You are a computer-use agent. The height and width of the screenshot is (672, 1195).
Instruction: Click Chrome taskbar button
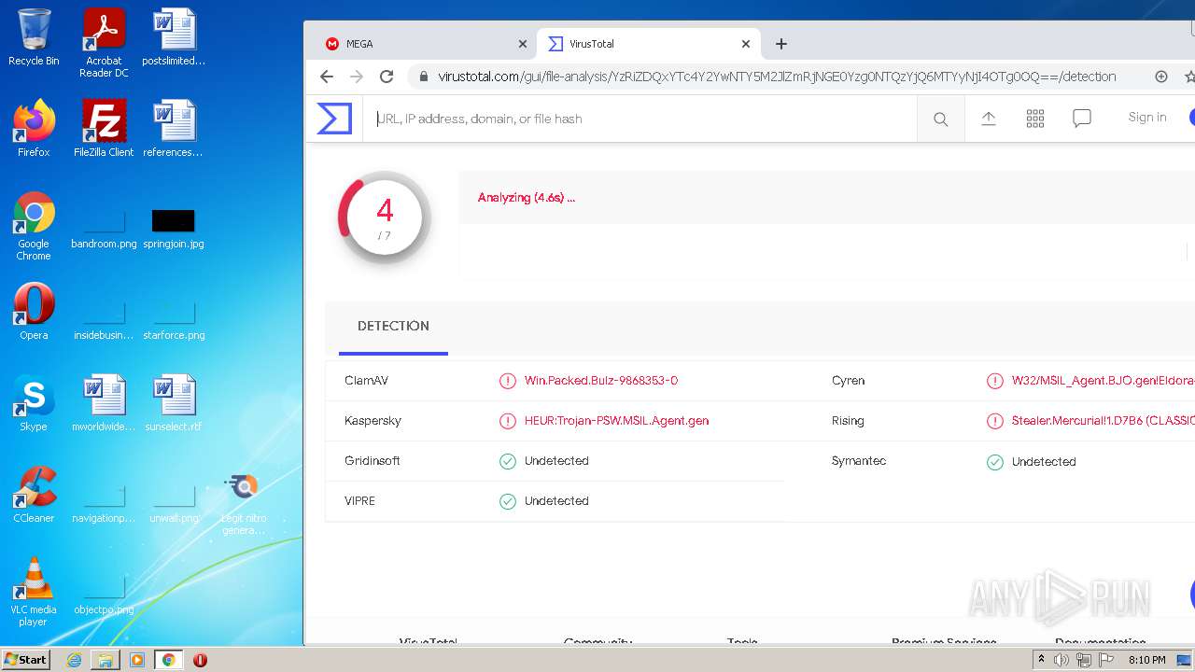(x=169, y=660)
